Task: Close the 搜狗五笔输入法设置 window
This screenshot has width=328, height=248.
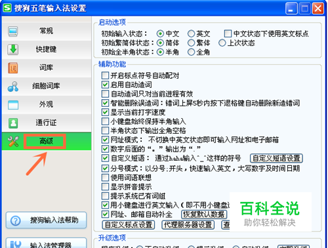Action: coord(318,9)
